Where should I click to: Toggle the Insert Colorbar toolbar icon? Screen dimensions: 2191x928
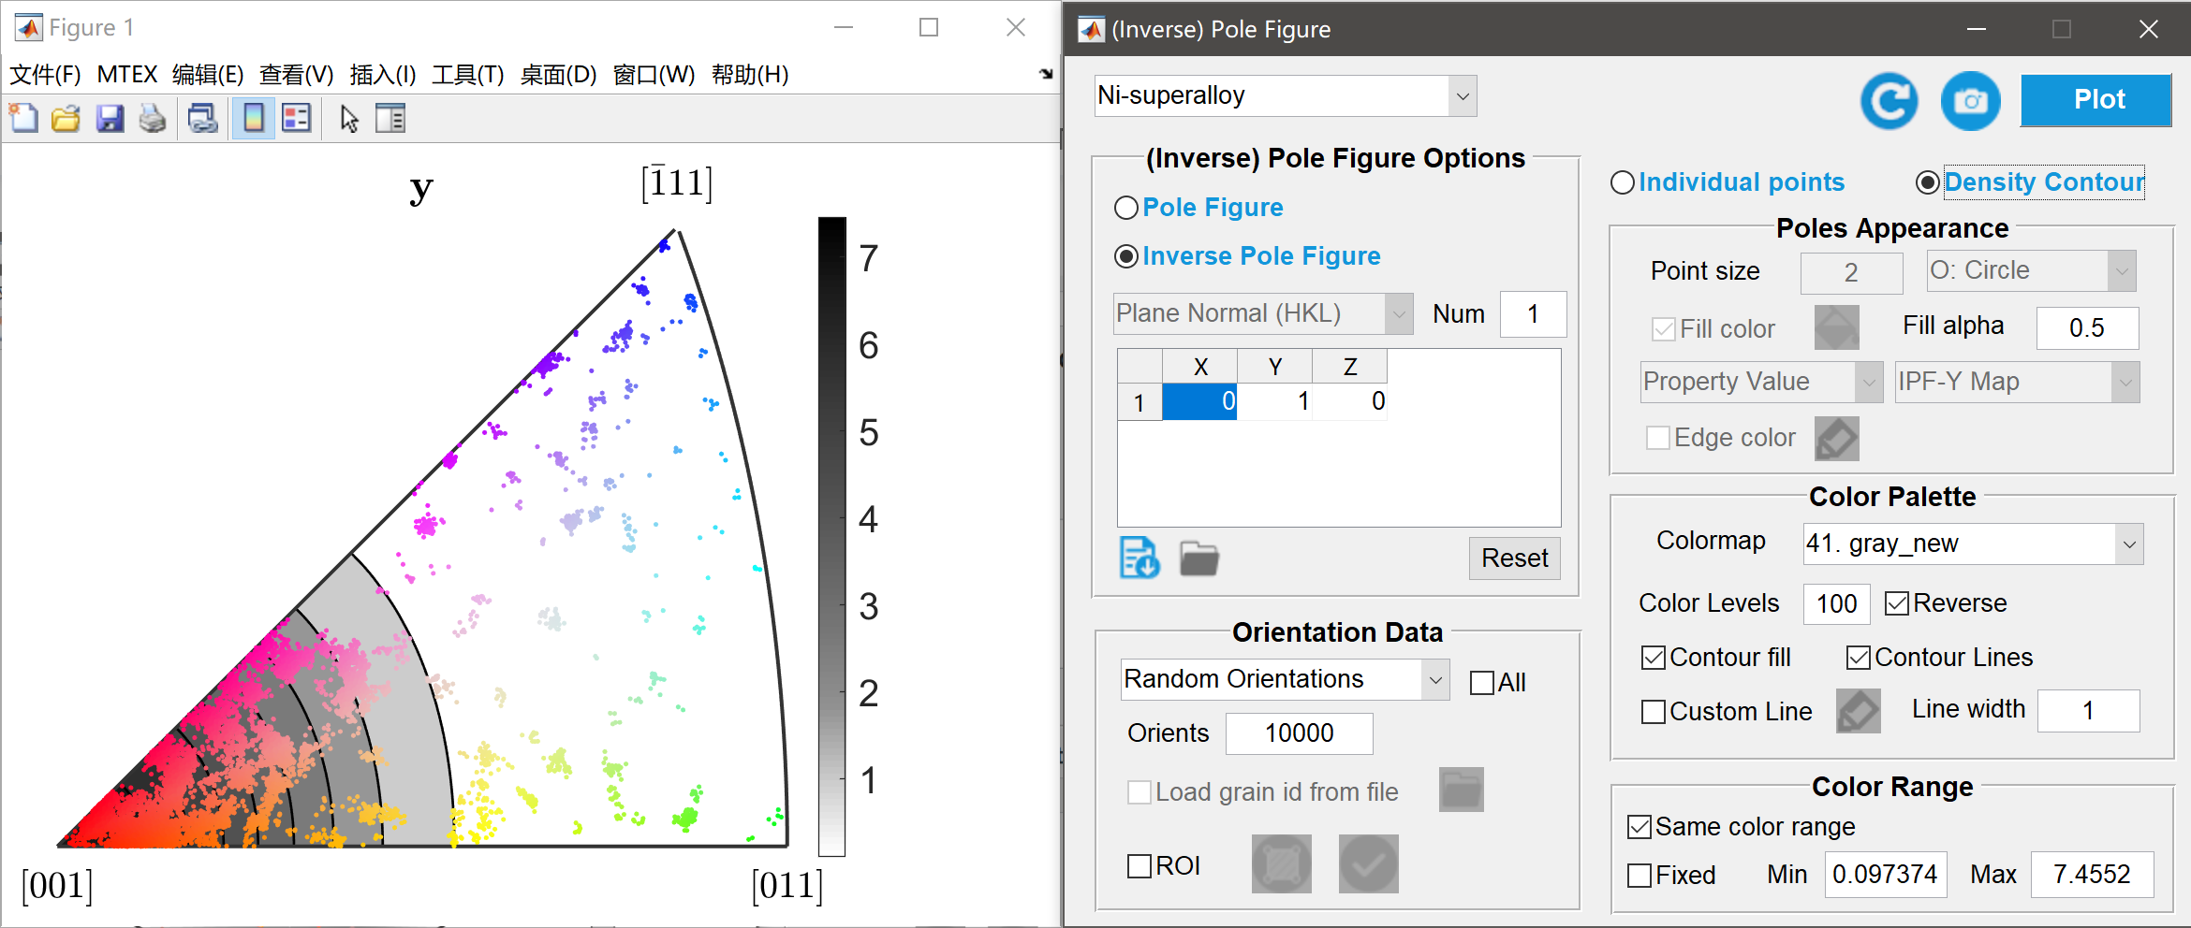click(x=253, y=119)
